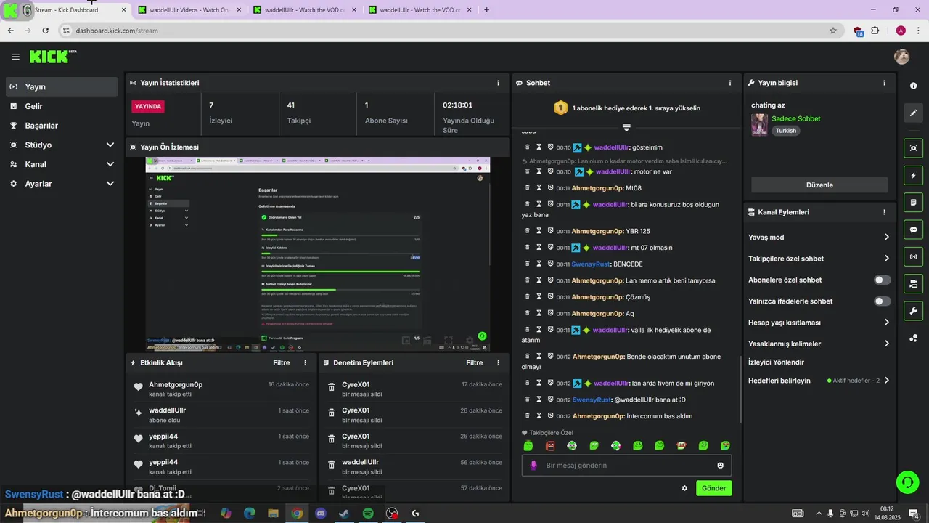Expand Stüdyo sidebar section chevron

110,145
